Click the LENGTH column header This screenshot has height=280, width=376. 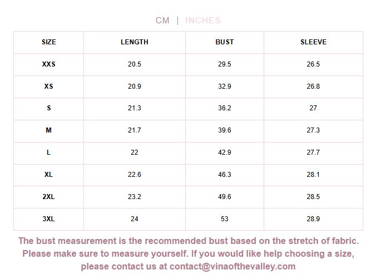(135, 42)
